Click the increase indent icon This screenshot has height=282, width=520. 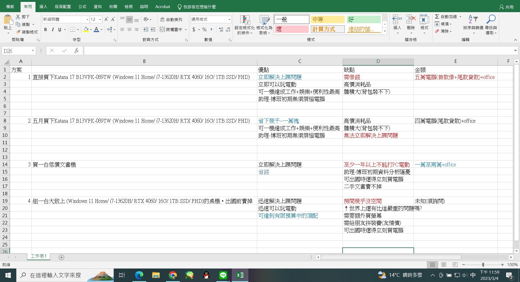point(153,29)
